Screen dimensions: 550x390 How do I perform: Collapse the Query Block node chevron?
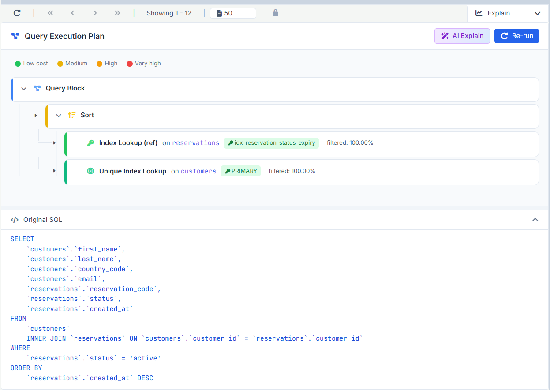click(24, 89)
